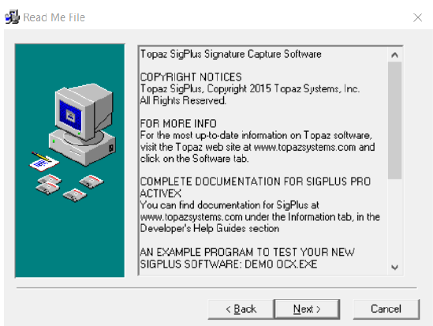The image size is (433, 326).
Task: Click the readme scrollbar thumb
Action: point(394,121)
